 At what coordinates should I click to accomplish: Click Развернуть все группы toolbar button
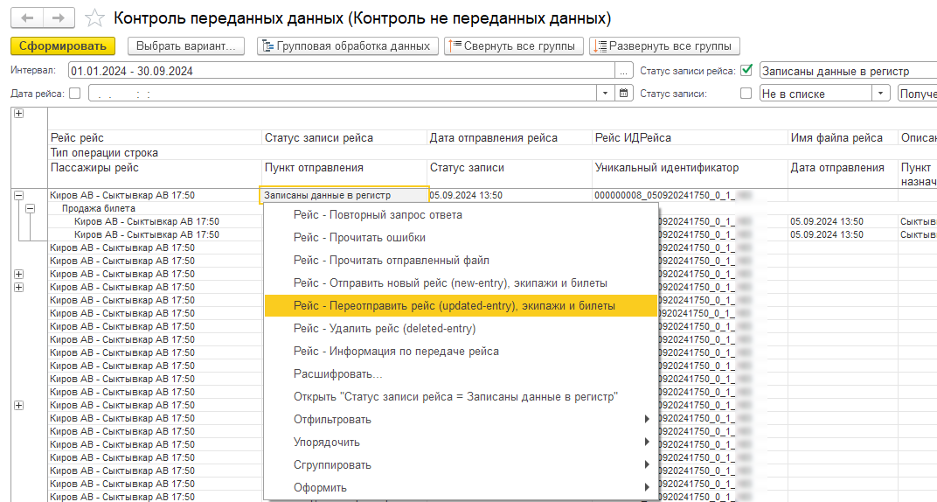coord(664,45)
